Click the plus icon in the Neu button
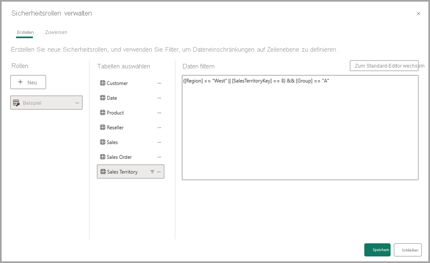 click(20, 82)
